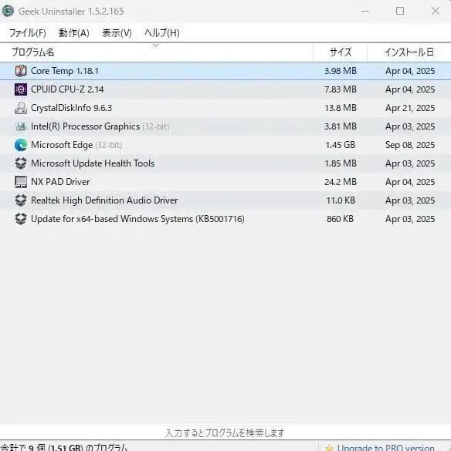Click NX PAD Driver's Apr 04, 2025 date
The image size is (451, 451).
[410, 182]
